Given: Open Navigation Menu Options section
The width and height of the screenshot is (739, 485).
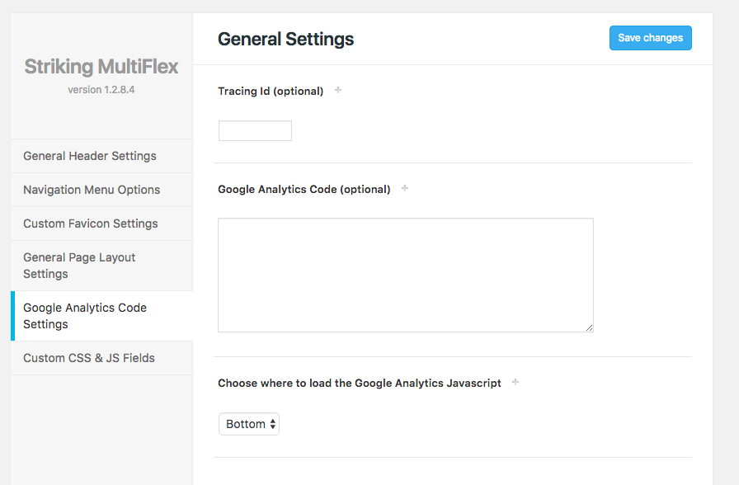Looking at the screenshot, I should point(101,190).
